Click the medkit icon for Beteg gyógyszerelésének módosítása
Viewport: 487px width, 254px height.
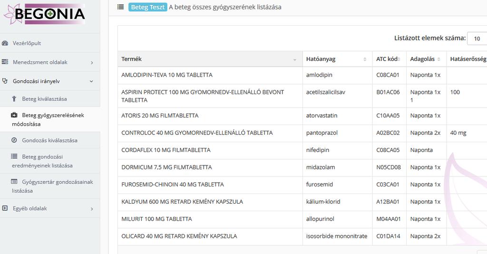pos(14,115)
